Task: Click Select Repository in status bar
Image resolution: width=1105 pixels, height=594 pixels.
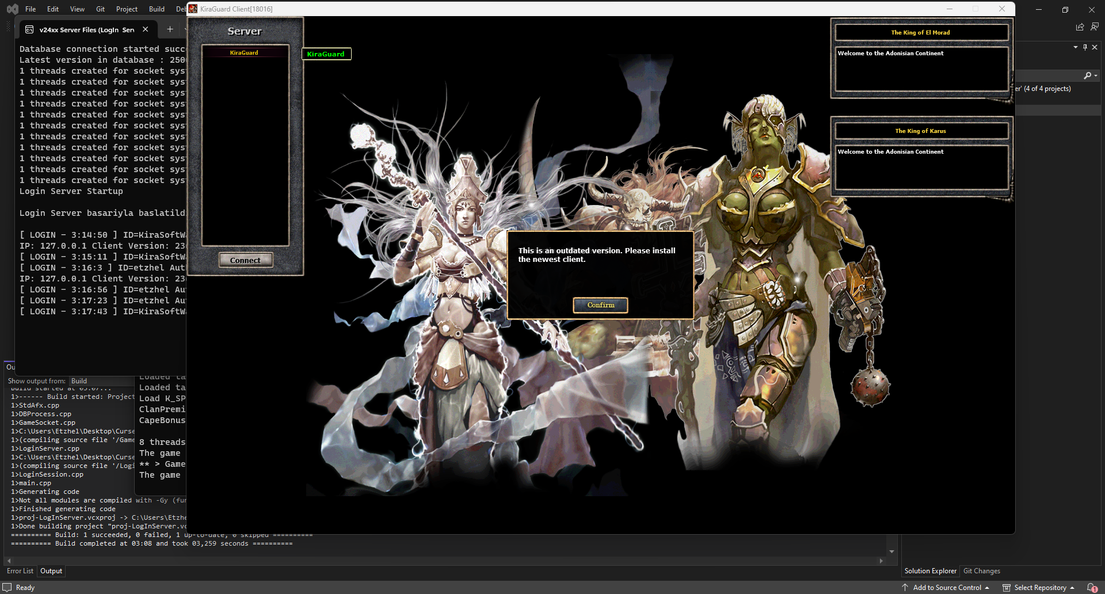Action: (1040, 588)
